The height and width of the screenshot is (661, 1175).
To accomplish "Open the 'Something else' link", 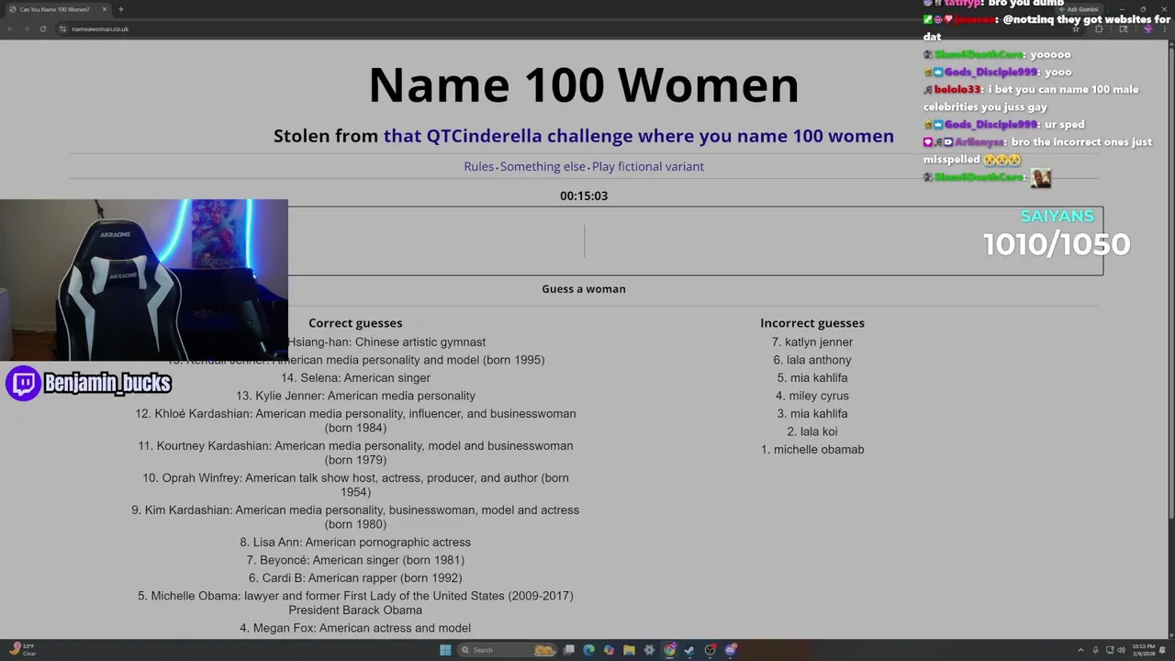I will pyautogui.click(x=543, y=166).
